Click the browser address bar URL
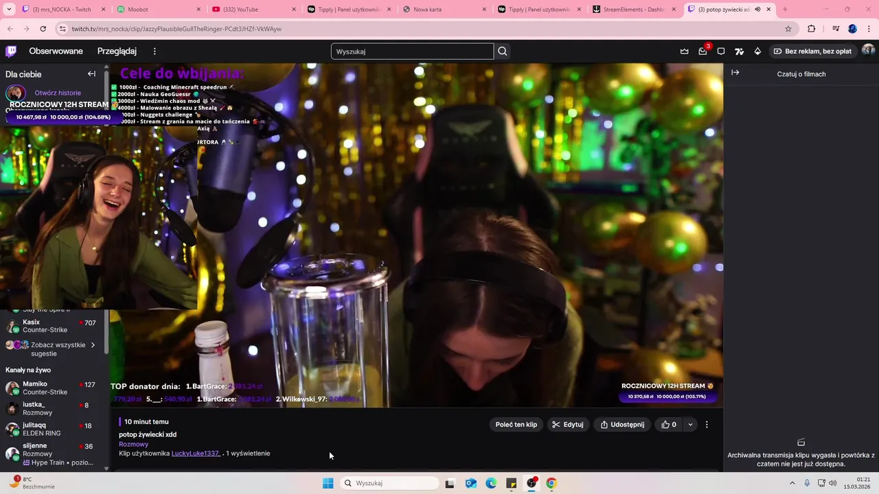 point(176,29)
